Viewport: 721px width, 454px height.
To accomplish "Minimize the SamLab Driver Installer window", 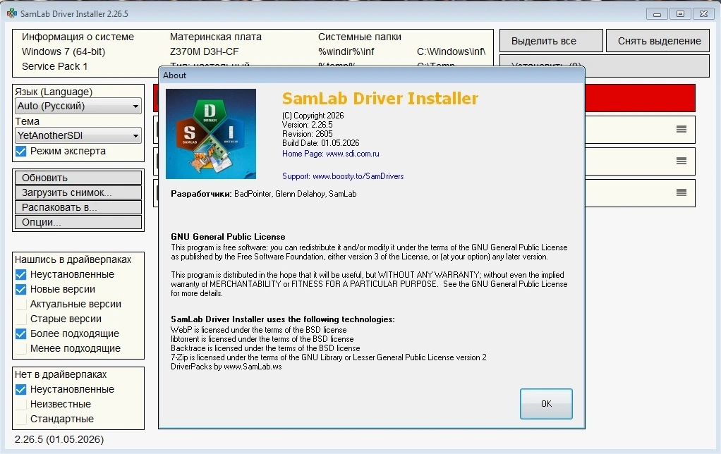I will (x=657, y=14).
